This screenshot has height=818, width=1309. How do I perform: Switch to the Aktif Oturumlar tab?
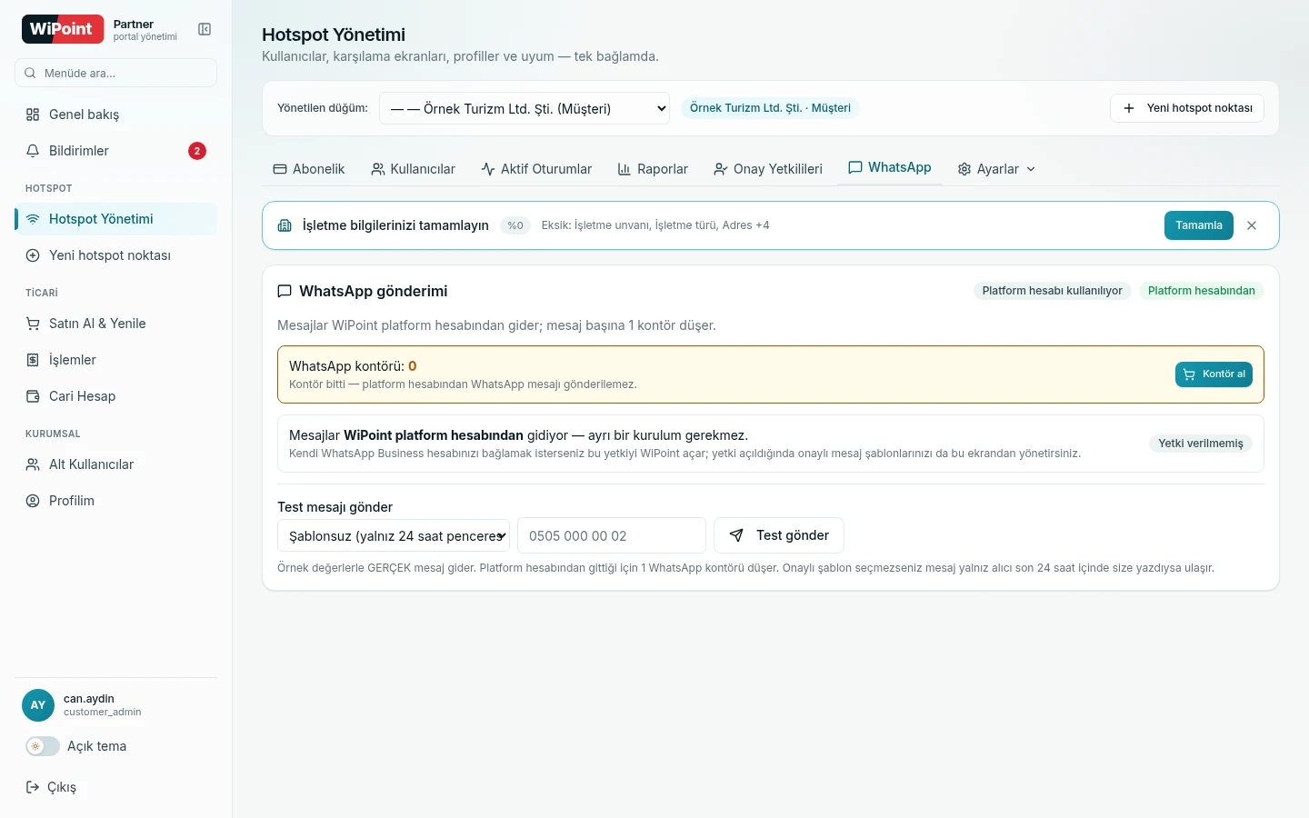[536, 169]
